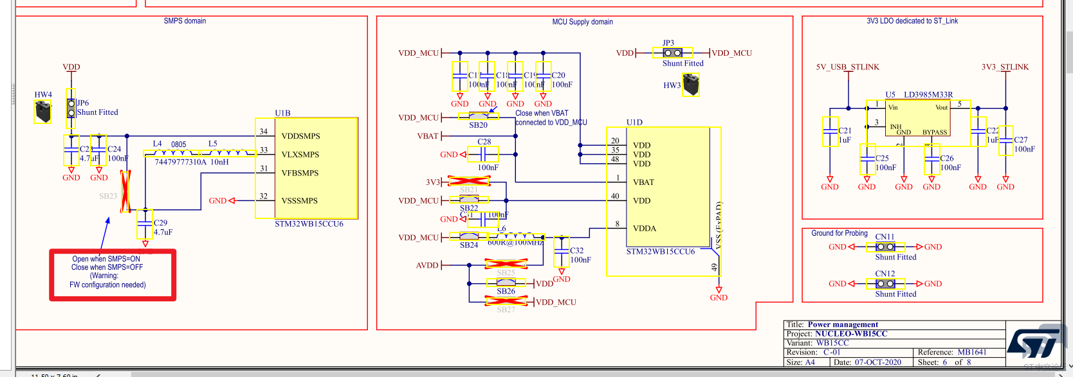This screenshot has height=377, width=1073.
Task: Click the 'Variant: WB15CC' field
Action: [x=894, y=342]
